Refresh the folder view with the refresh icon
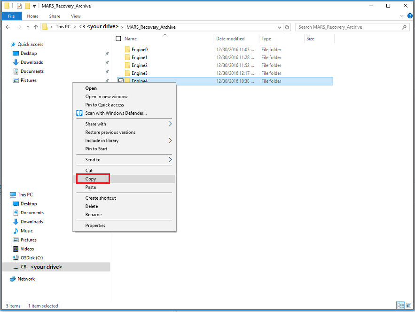This screenshot has width=415, height=312. (287, 27)
